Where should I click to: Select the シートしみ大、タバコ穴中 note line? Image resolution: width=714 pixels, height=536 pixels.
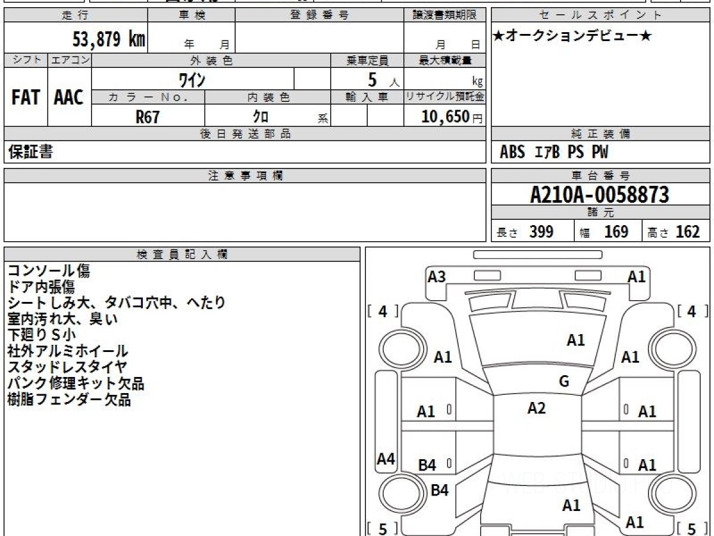[117, 303]
